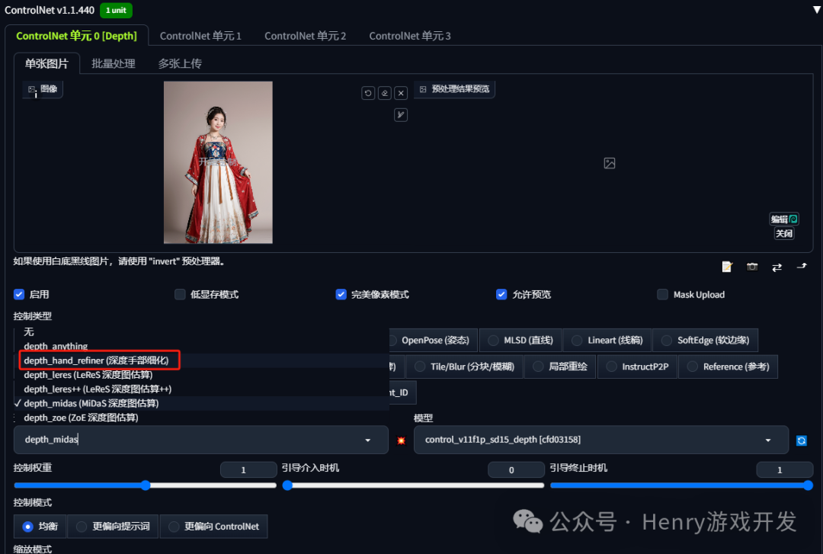Click the eraser icon next to the undo arrow

click(384, 92)
